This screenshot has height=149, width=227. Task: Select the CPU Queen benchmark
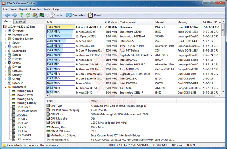tap(23, 107)
